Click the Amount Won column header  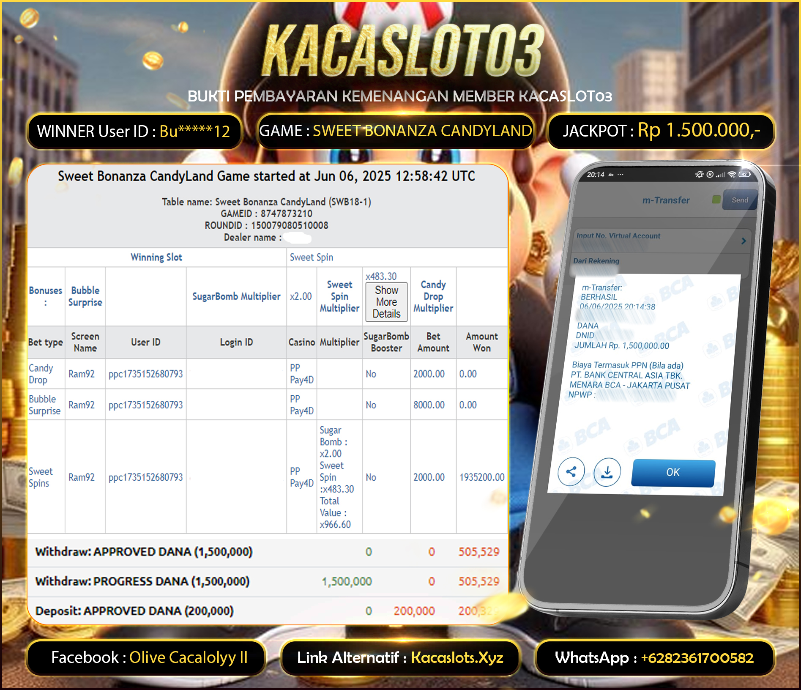[x=482, y=342]
